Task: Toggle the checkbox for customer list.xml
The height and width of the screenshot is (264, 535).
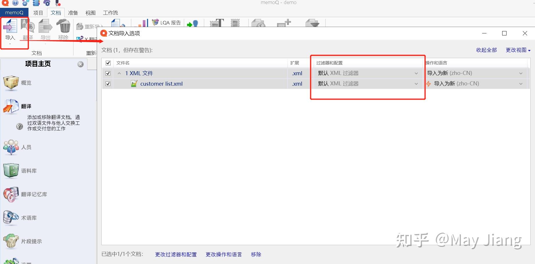Action: [108, 84]
